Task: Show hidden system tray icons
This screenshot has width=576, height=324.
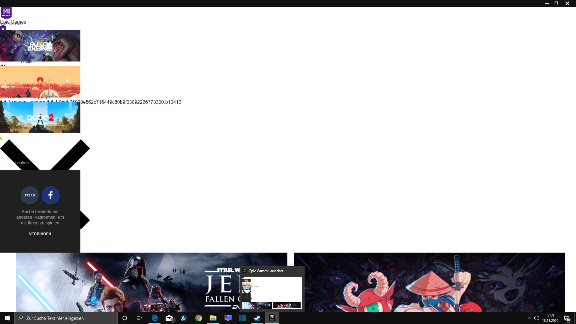Action: (x=529, y=318)
